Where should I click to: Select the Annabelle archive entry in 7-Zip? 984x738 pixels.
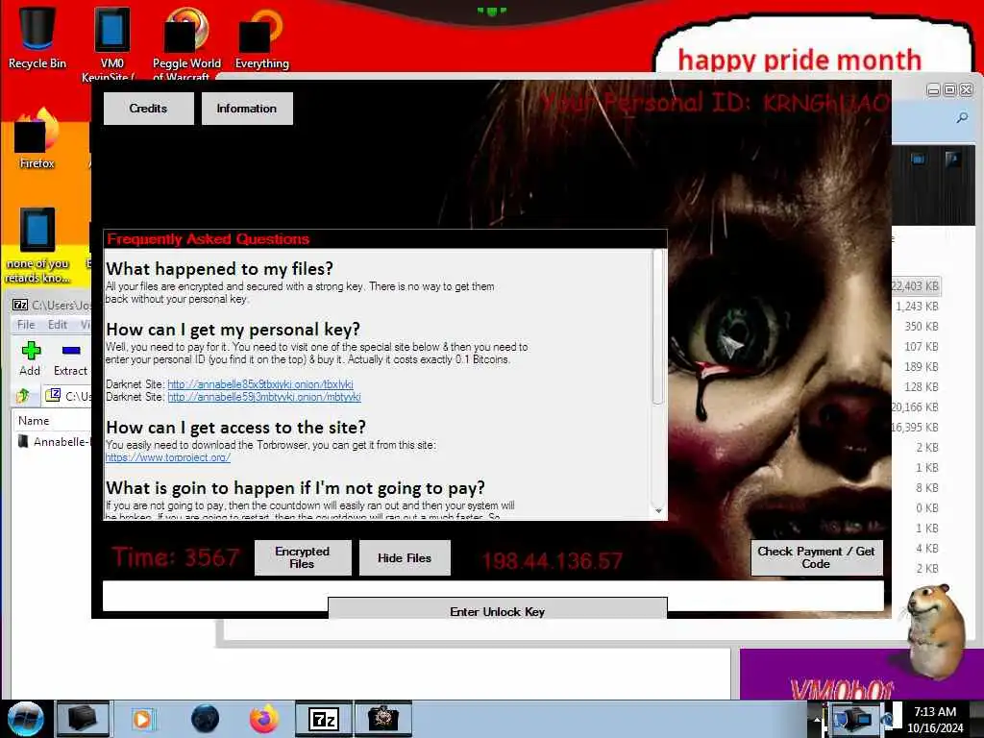[54, 442]
